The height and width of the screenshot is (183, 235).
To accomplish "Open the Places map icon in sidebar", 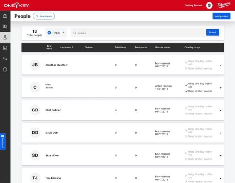I will coord(5,26).
